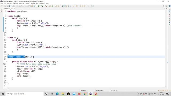Click Smart Insert status bar entry
Viewport: 171px width, 96px height.
pos(100,90)
